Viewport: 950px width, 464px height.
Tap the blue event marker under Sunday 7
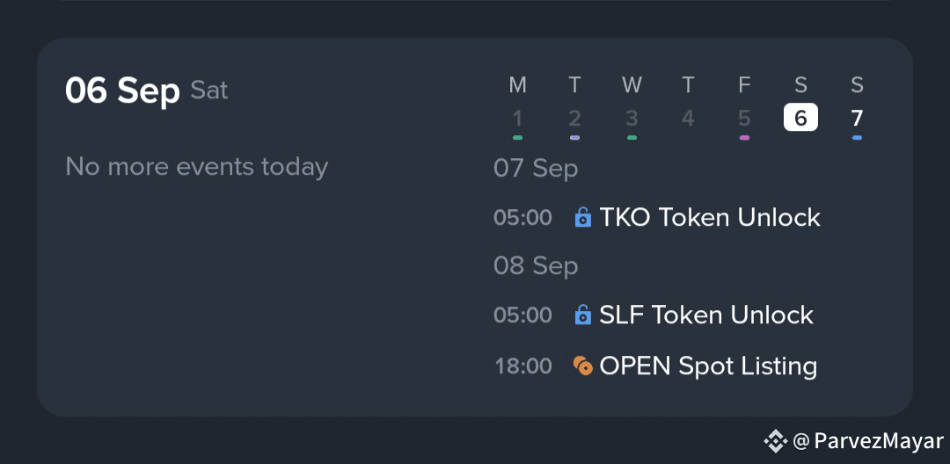[x=857, y=138]
